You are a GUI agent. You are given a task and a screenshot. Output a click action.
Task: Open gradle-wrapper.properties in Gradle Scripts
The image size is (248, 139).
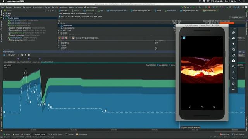tap(26, 28)
